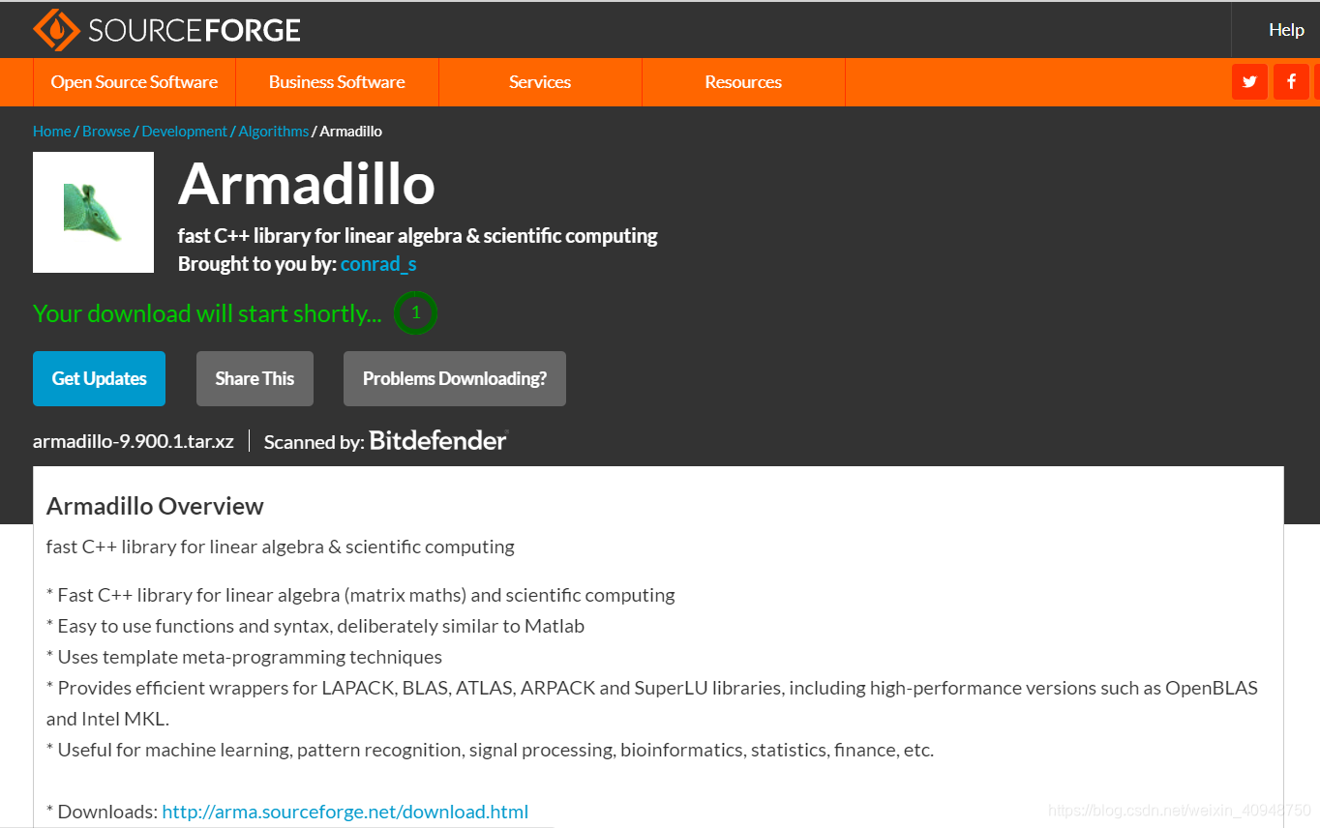Open SourceForge's Twitter page

pyautogui.click(x=1248, y=81)
